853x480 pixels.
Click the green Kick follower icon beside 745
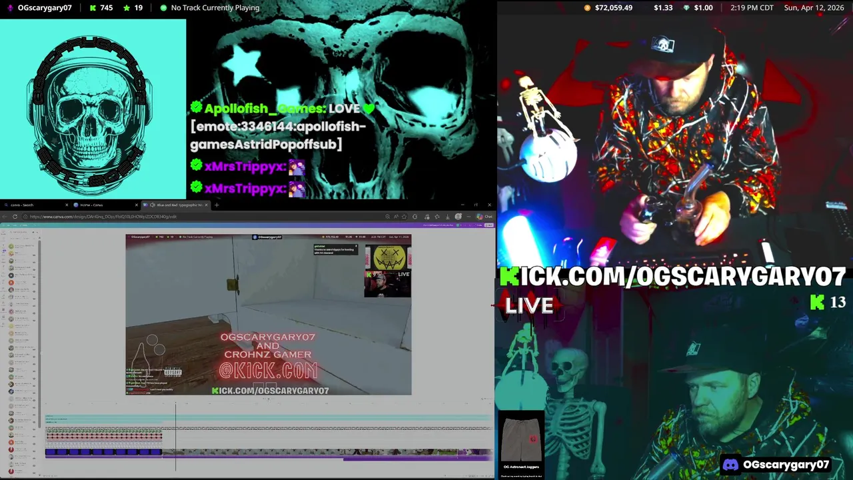(92, 8)
